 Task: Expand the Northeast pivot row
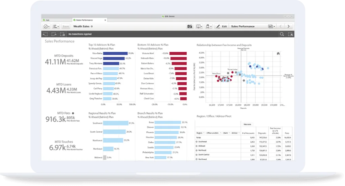pyautogui.click(x=197, y=151)
